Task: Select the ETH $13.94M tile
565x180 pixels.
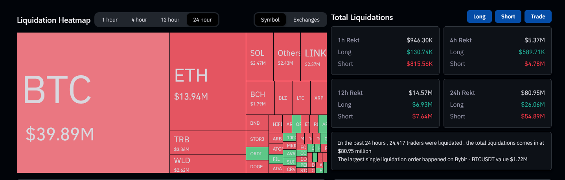Action: (x=208, y=82)
